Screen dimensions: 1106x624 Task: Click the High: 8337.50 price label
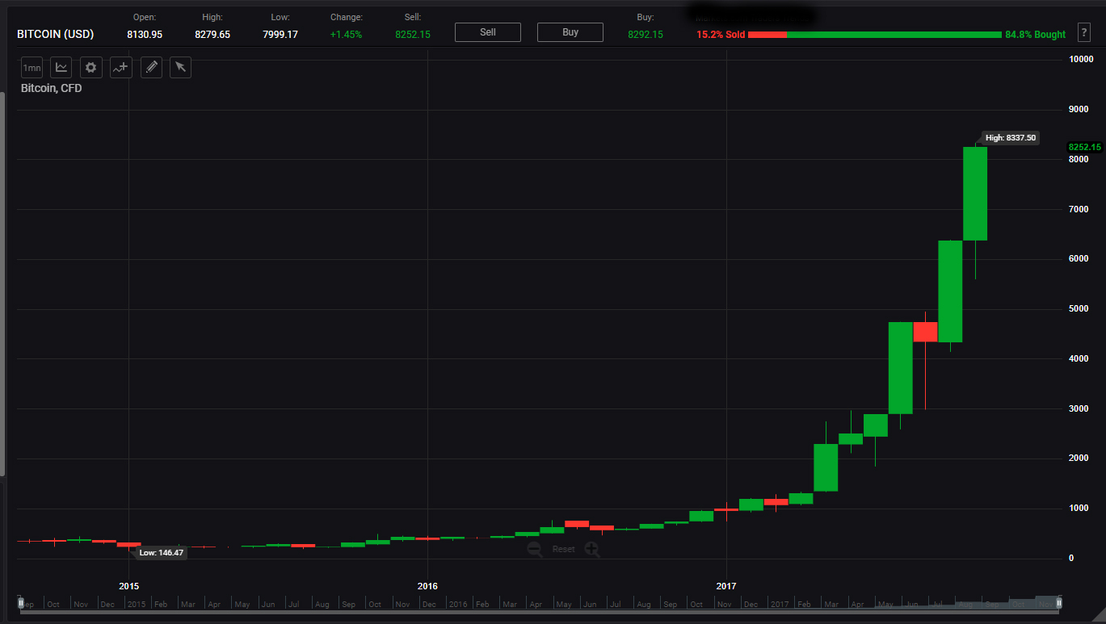(1010, 138)
